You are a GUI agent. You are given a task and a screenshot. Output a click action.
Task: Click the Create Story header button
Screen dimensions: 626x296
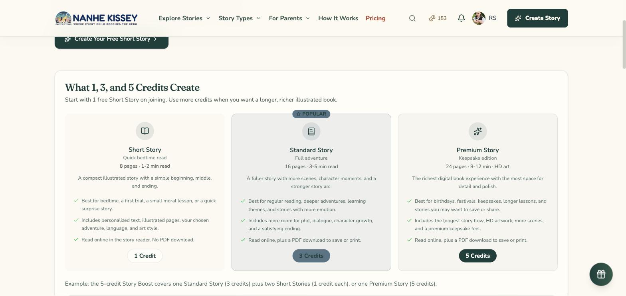pos(537,18)
